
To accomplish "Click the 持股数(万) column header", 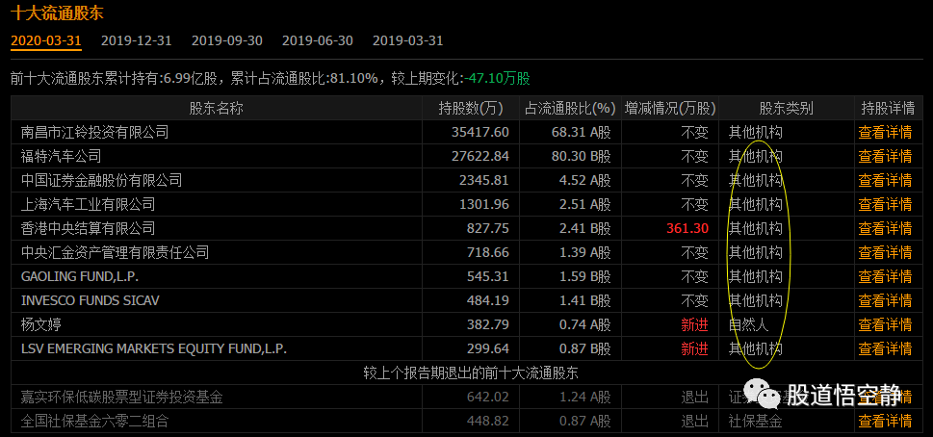I will (x=470, y=108).
